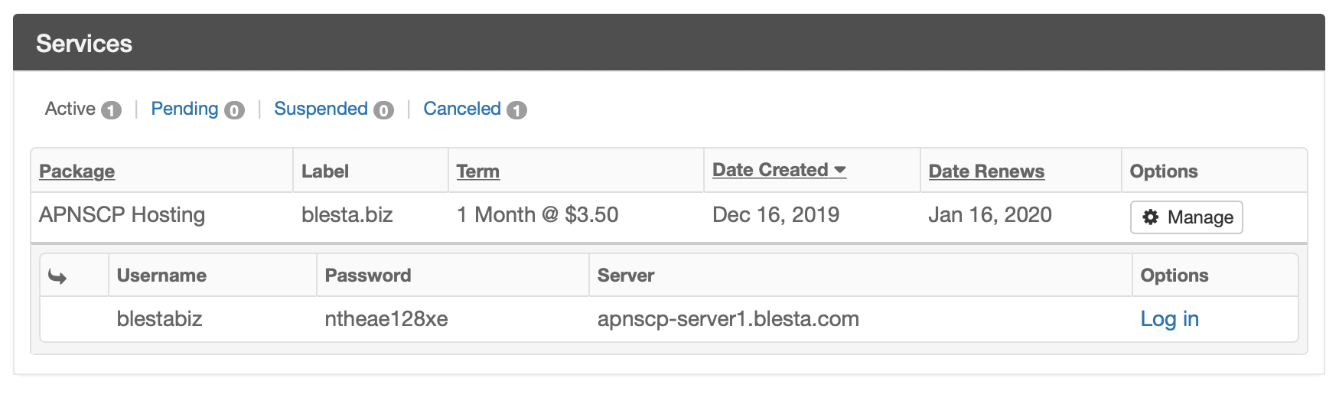Open the Active services tab

coord(70,109)
